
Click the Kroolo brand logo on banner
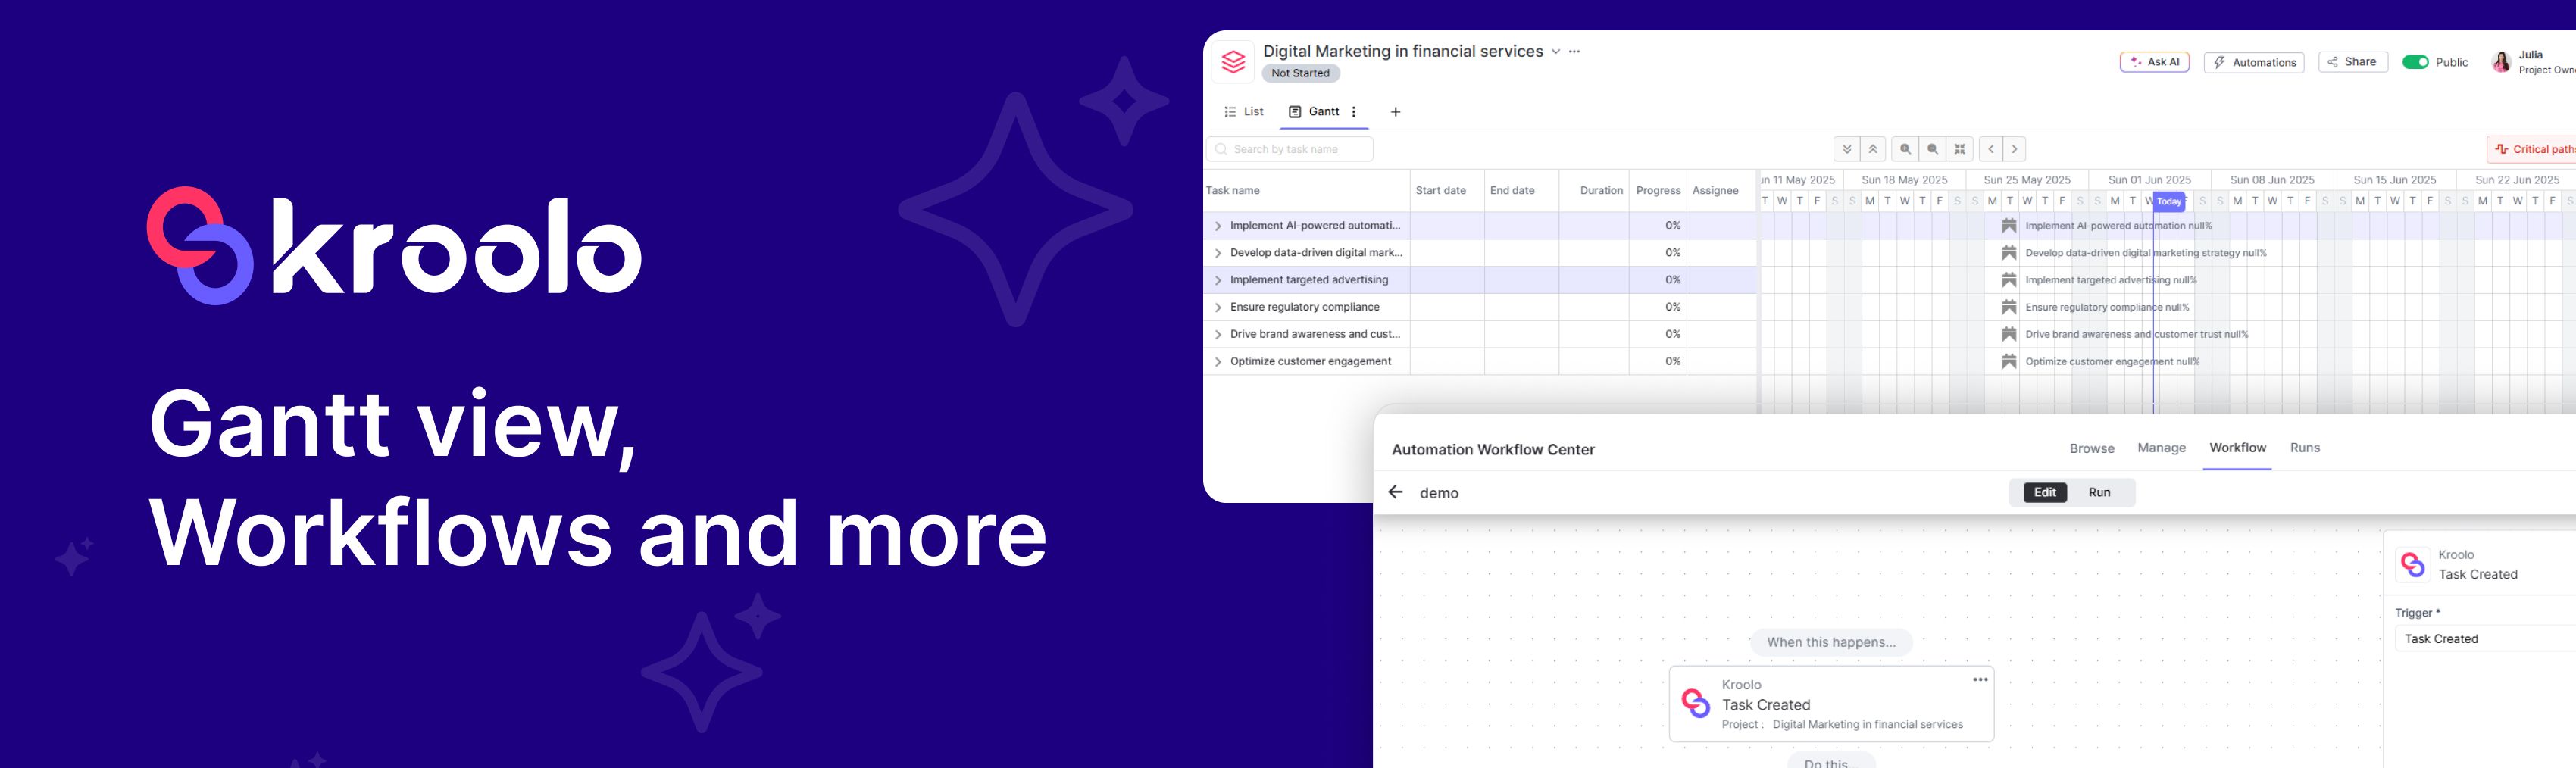click(x=394, y=245)
